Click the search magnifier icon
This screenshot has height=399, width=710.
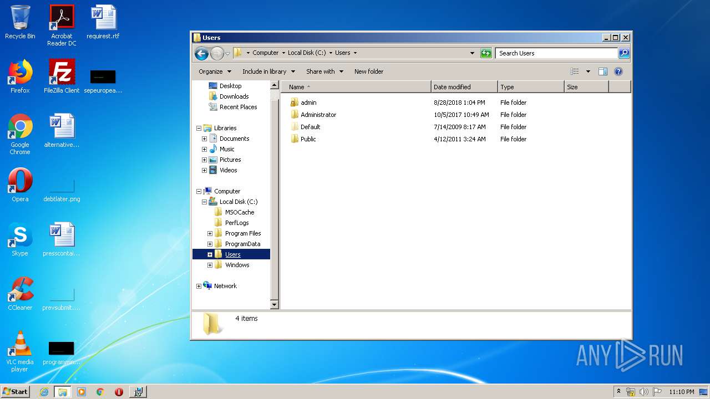click(x=624, y=53)
